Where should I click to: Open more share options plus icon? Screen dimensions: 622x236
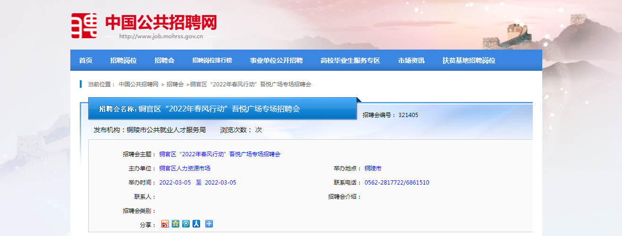tap(209, 224)
